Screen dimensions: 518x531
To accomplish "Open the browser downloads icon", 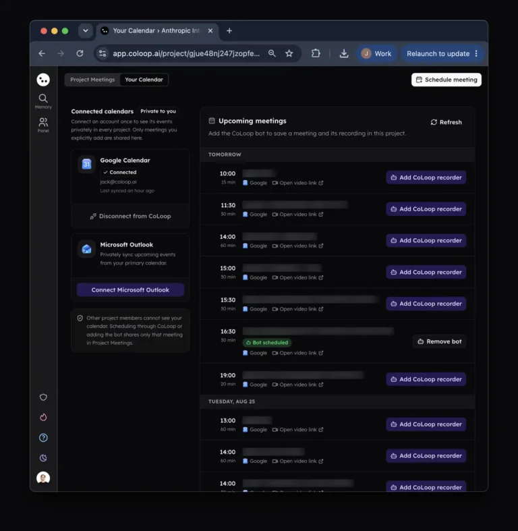I will 344,53.
